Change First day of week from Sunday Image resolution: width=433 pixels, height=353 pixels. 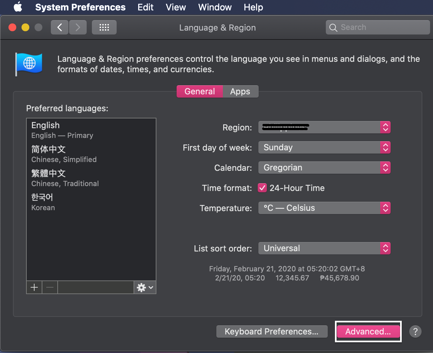(x=324, y=148)
